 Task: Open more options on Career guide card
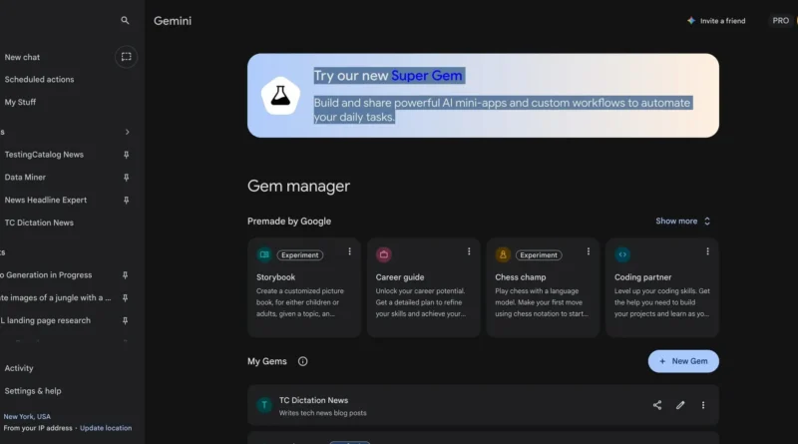tap(469, 251)
